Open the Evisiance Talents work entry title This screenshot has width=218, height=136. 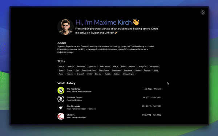click(74, 98)
